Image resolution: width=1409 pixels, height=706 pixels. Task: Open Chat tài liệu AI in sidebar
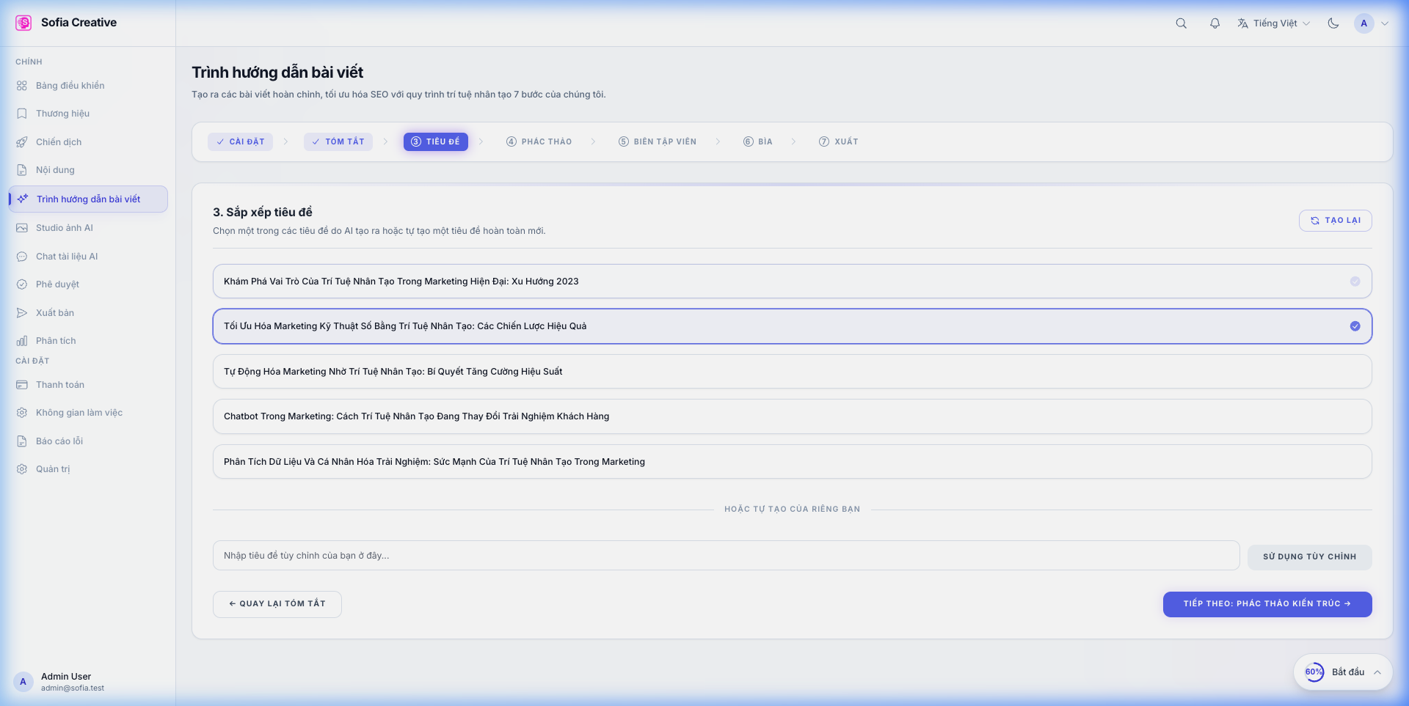67,257
